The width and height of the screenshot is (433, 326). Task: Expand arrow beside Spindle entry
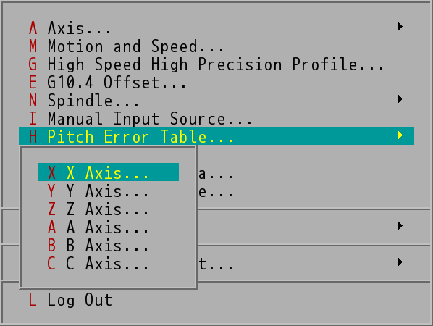point(400,99)
